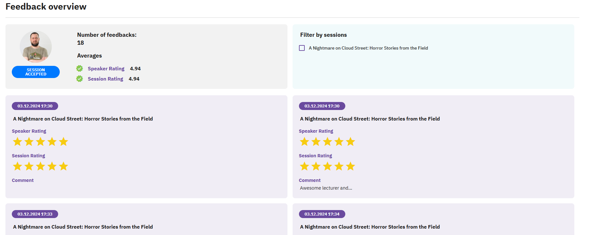Click the fourth Speaker Rating star in the left 17:30 card

(x=52, y=142)
